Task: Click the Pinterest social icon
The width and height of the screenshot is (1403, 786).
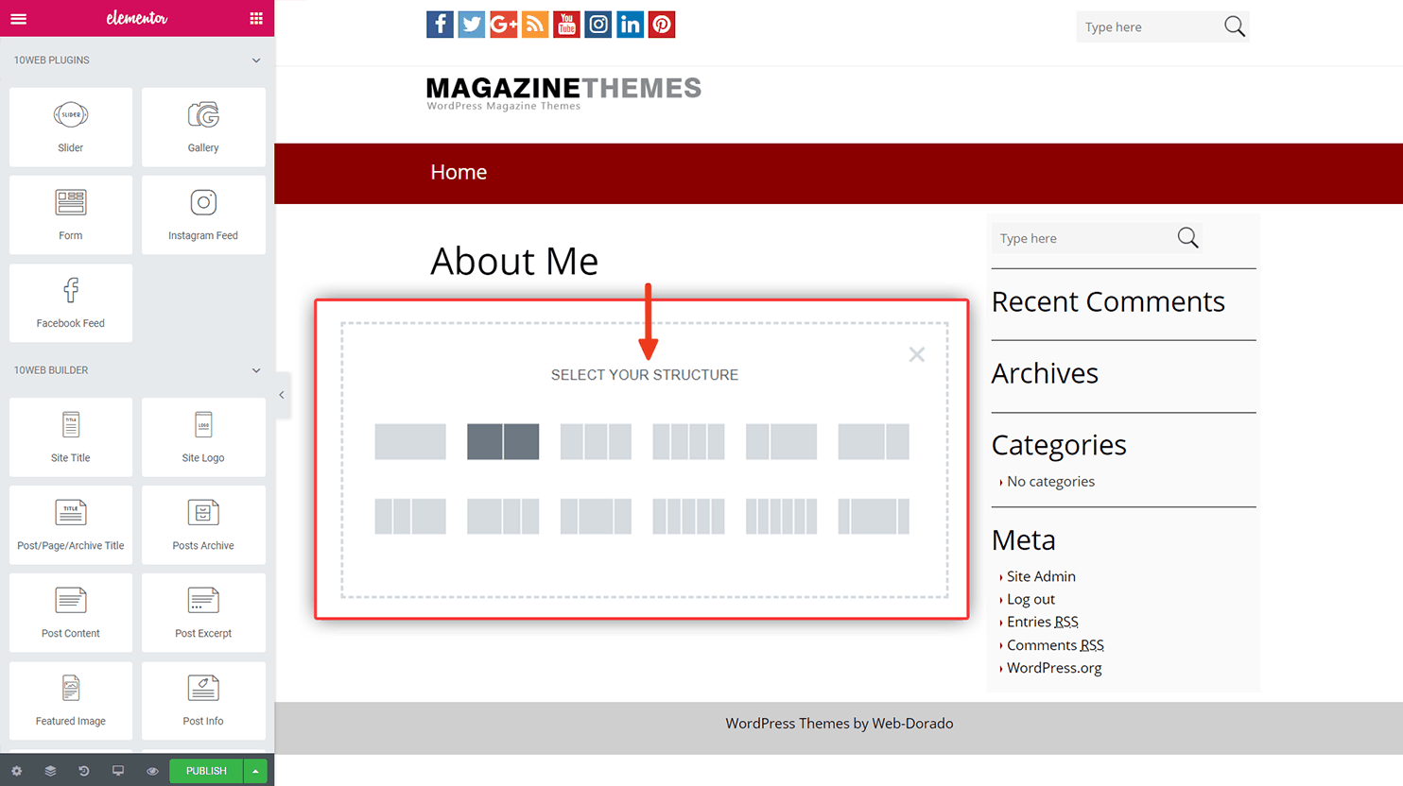Action: pyautogui.click(x=662, y=25)
